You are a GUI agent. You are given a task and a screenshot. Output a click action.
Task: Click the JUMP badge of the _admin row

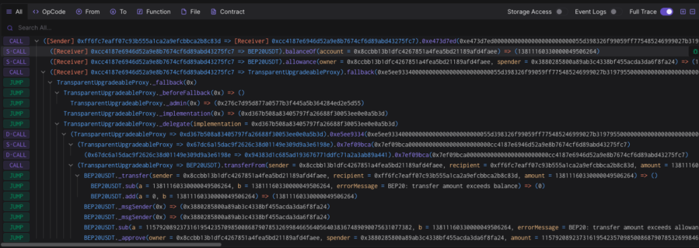point(16,103)
